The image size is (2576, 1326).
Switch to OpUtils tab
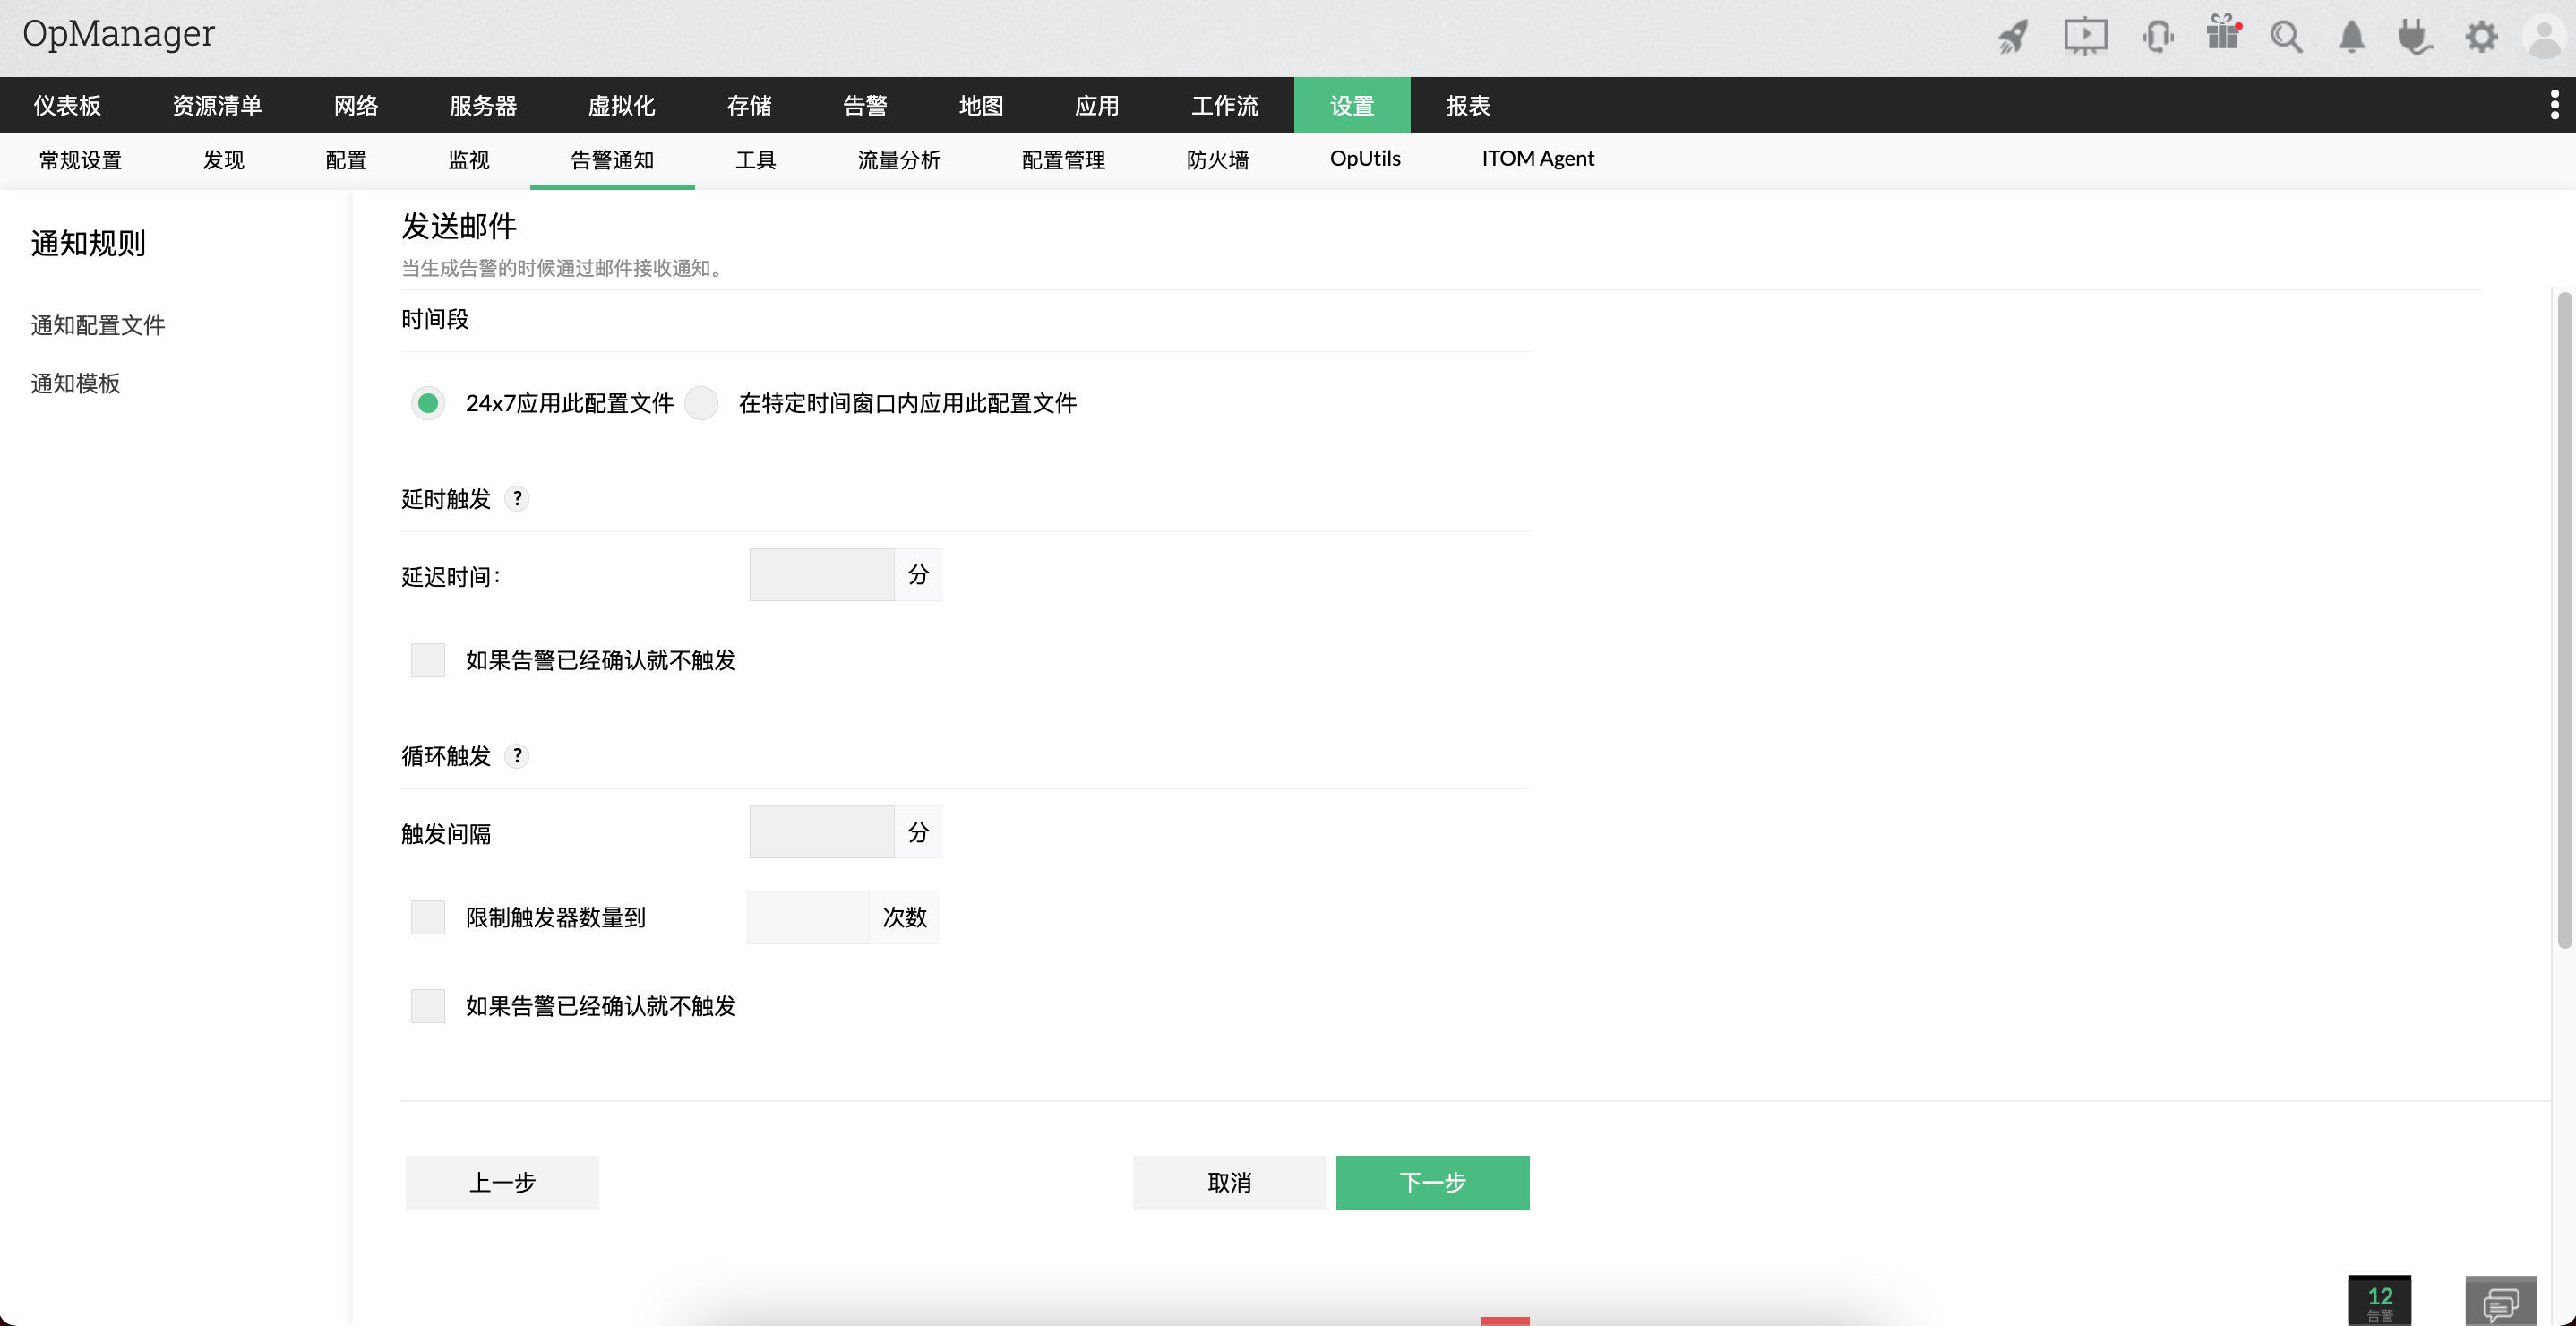tap(1365, 158)
